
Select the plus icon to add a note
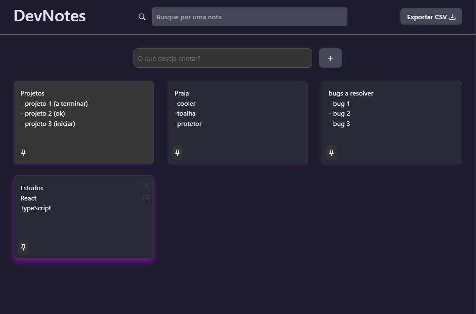click(x=330, y=58)
